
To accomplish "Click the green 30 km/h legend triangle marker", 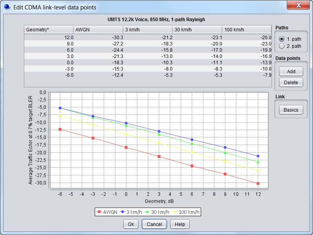I will click(x=147, y=212).
